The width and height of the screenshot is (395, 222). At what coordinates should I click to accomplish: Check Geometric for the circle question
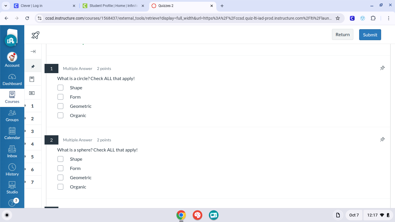(60, 106)
